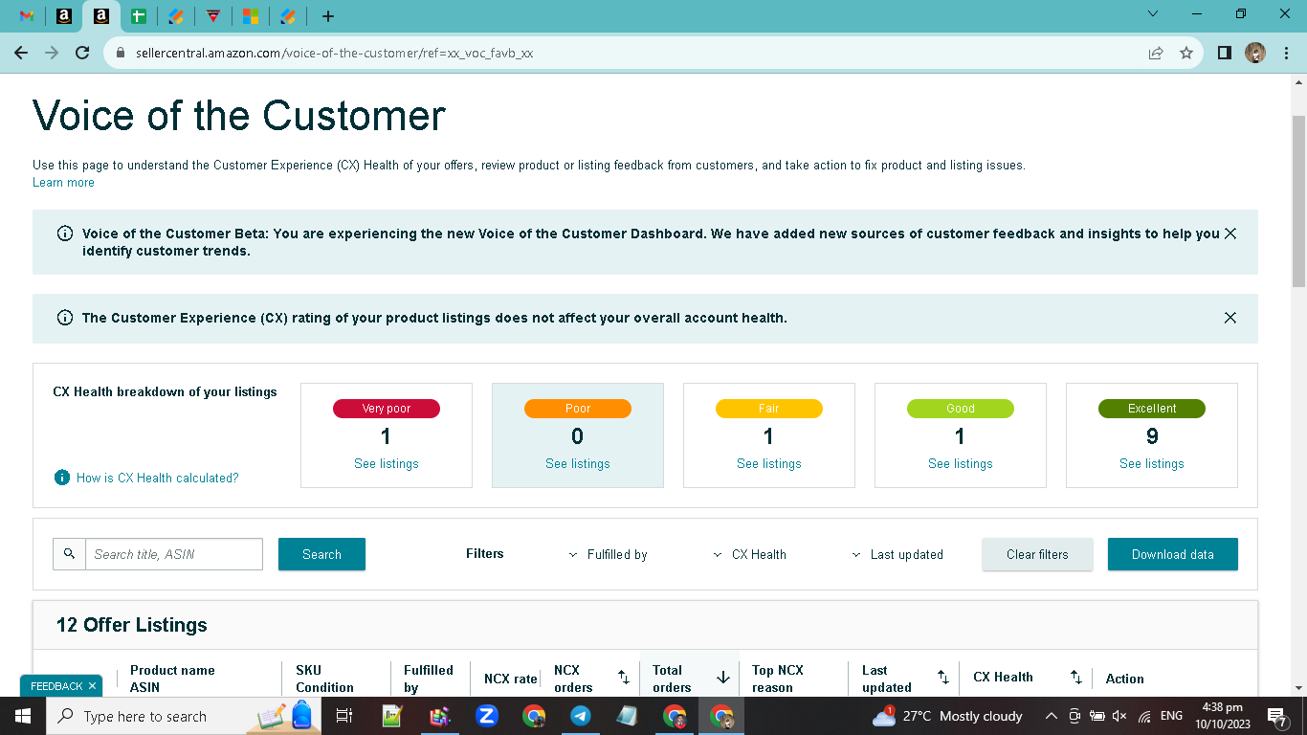Dismiss the Voice of the Customer Beta banner
The height and width of the screenshot is (735, 1307).
[1230, 234]
